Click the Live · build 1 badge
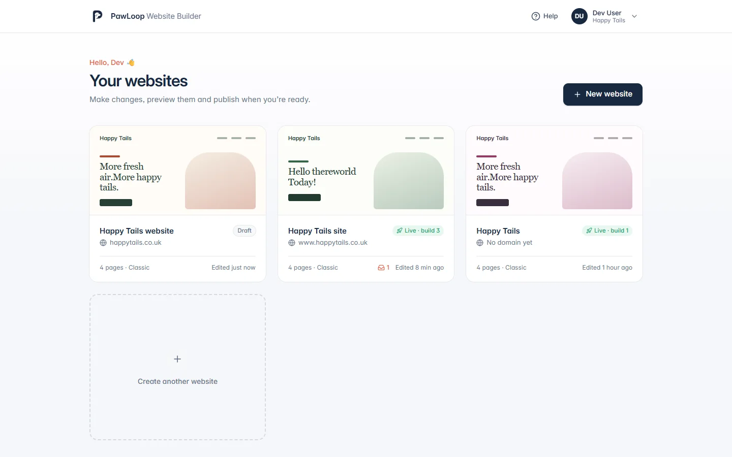732x457 pixels. (x=607, y=231)
